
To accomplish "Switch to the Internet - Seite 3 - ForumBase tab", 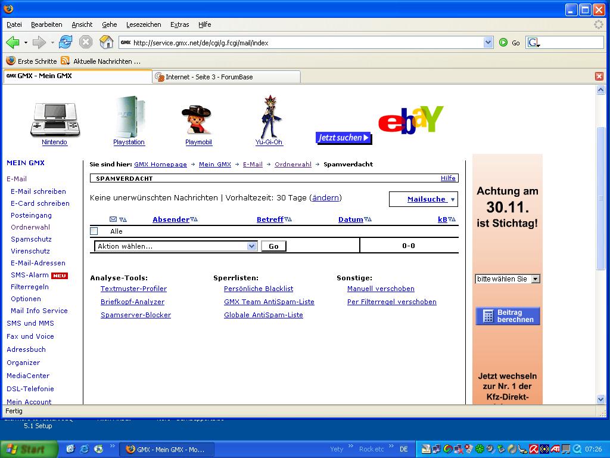I will coord(226,77).
